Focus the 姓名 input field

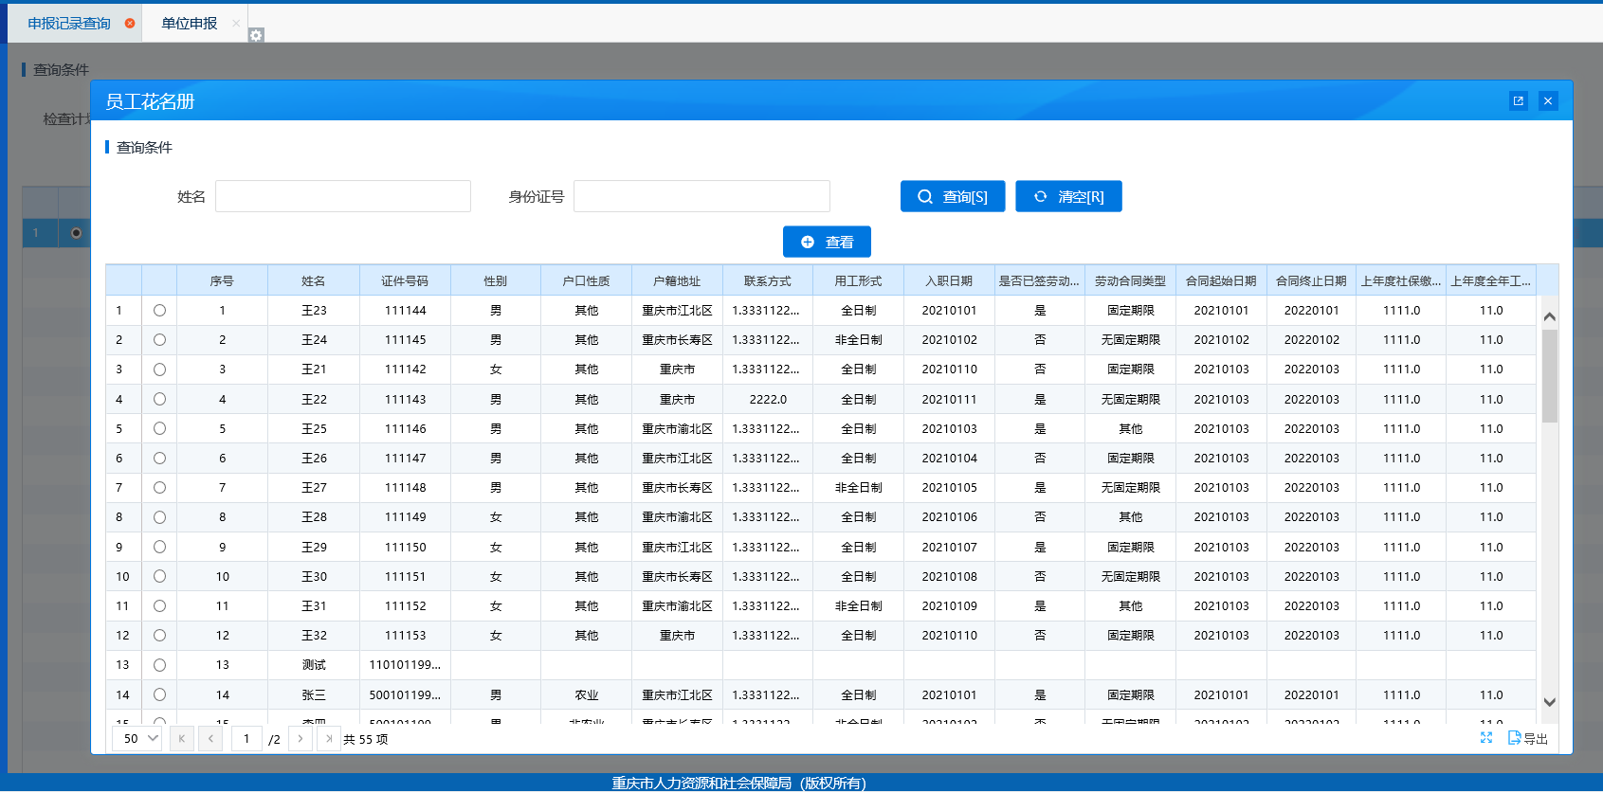343,196
